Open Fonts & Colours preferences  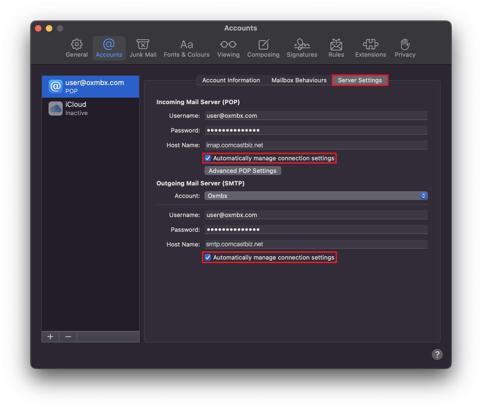pos(186,48)
